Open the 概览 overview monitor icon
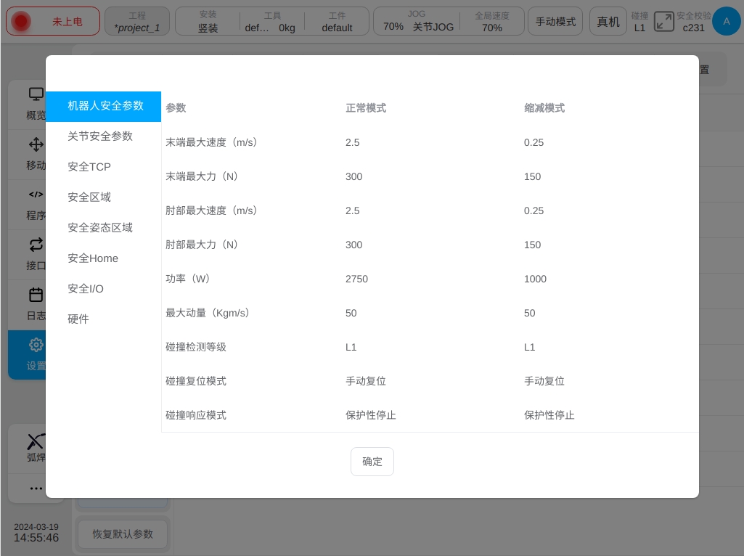Image resolution: width=744 pixels, height=556 pixels. coord(36,94)
